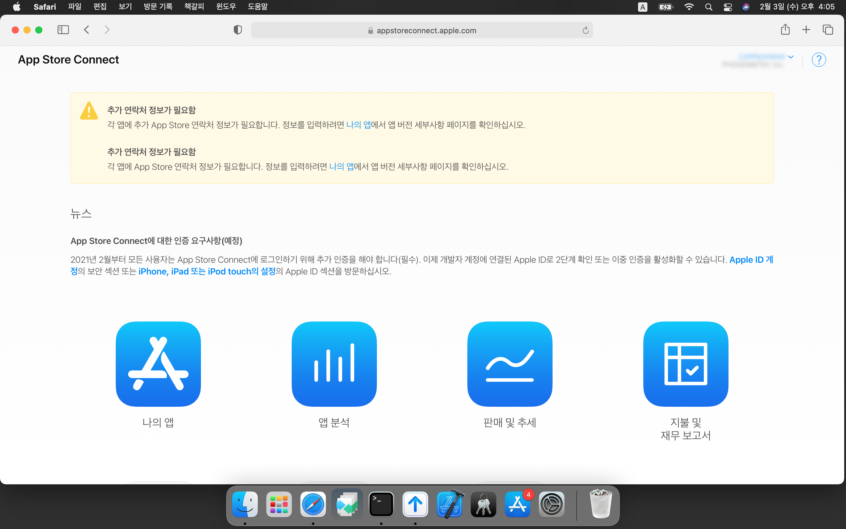Open a new tab with plus button
This screenshot has height=529, width=846.
click(806, 30)
